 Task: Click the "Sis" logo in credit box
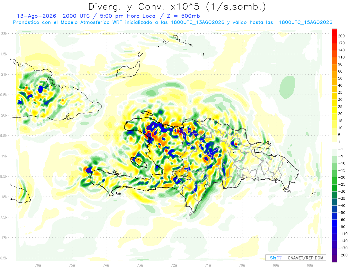(273, 258)
